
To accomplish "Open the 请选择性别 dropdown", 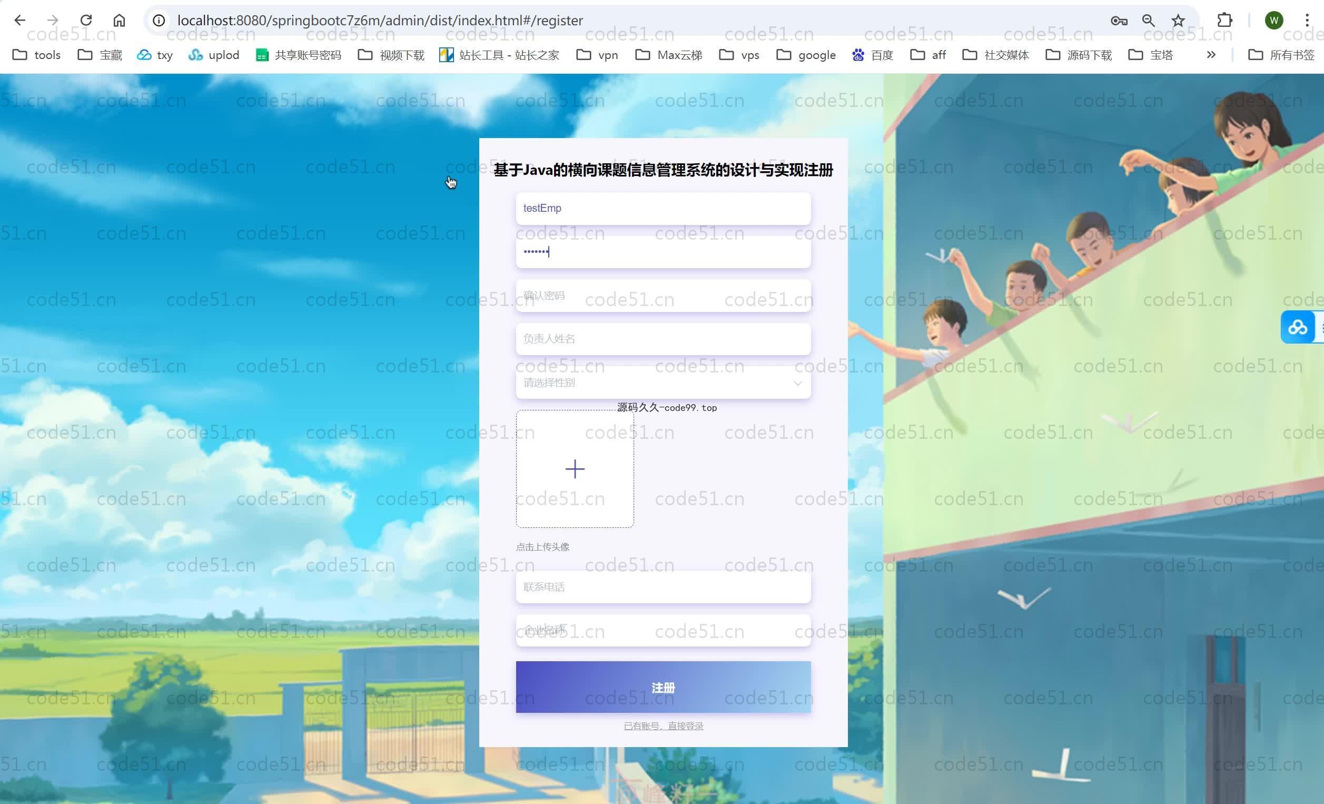I will click(x=663, y=383).
